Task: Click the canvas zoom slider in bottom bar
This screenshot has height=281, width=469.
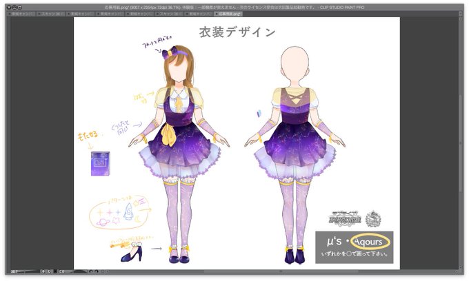Action: click(32, 271)
